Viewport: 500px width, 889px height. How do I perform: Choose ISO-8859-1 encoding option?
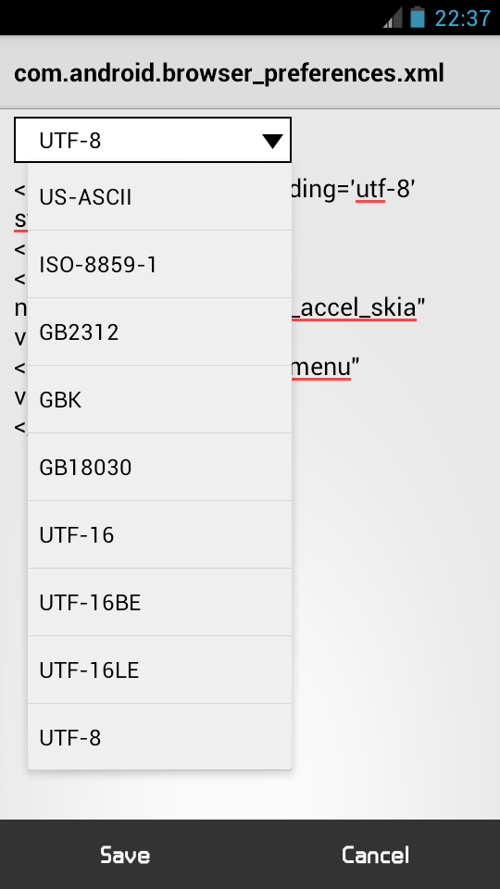click(160, 264)
